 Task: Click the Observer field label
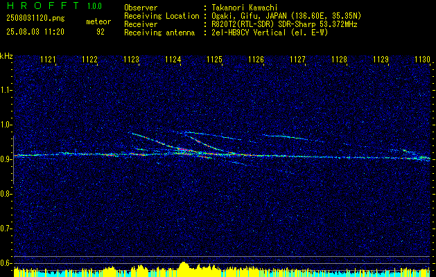tap(141, 8)
